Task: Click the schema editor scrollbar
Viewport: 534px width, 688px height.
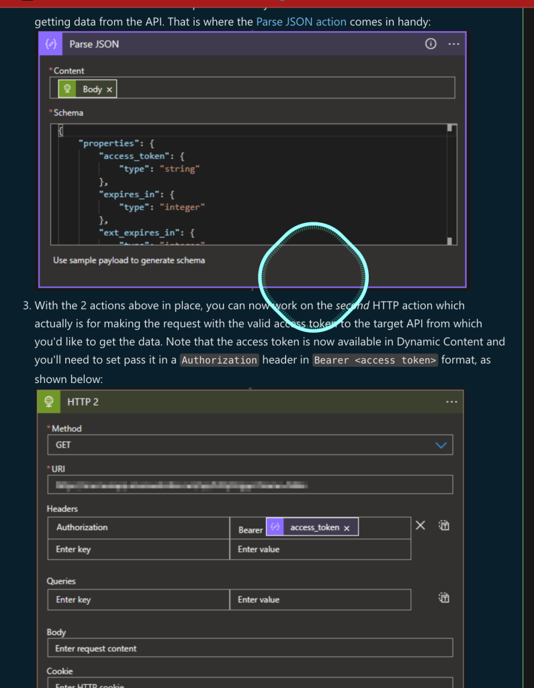Action: tap(450, 184)
